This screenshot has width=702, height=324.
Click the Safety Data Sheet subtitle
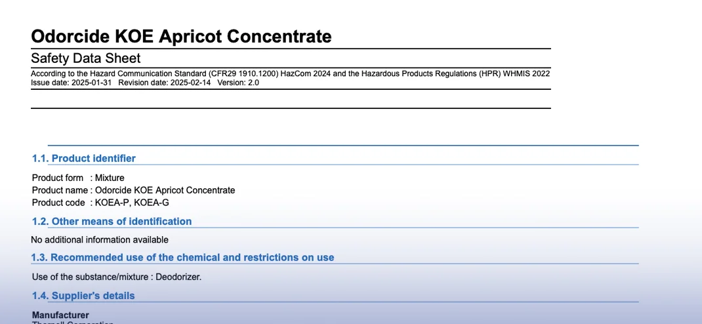[86, 58]
